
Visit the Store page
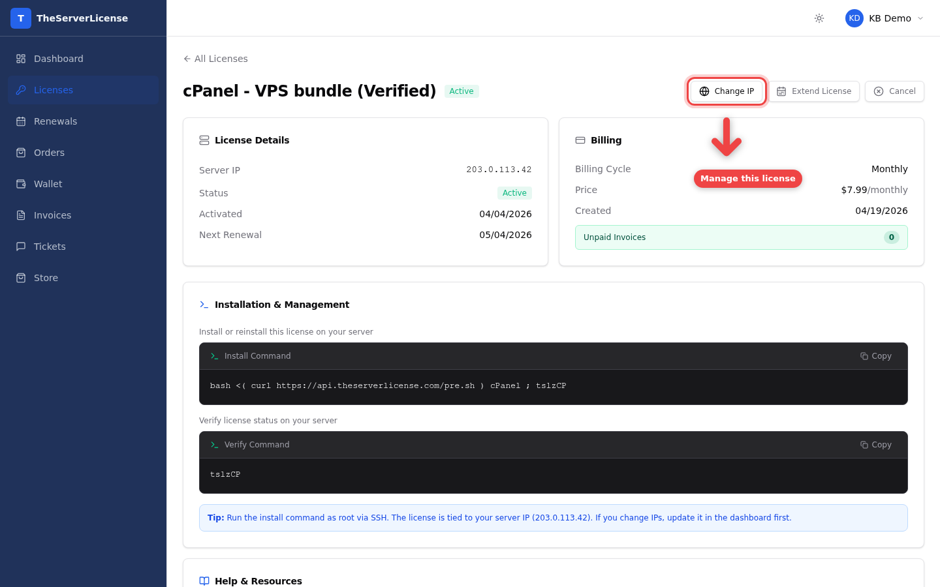83,278
